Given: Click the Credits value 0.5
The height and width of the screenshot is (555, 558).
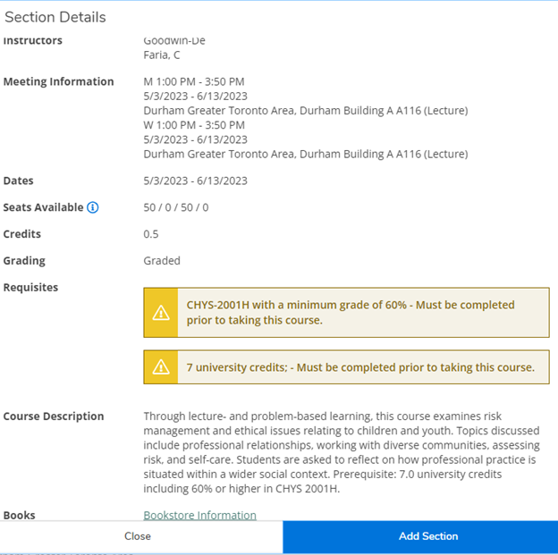Looking at the screenshot, I should pos(152,234).
